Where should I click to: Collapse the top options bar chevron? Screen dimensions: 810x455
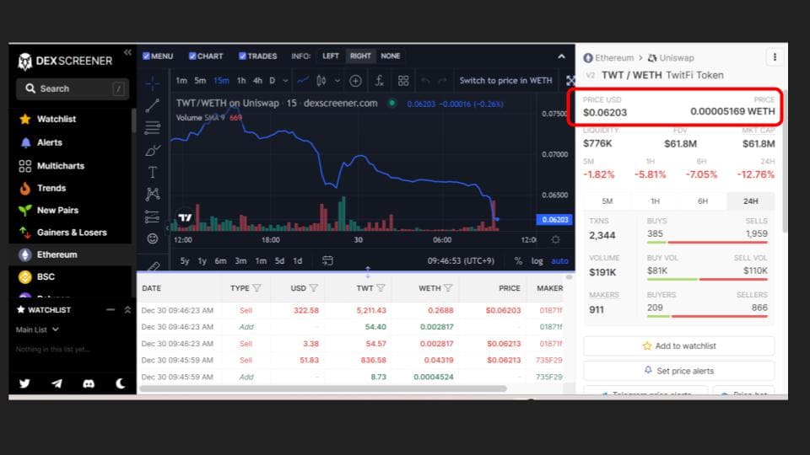[562, 56]
